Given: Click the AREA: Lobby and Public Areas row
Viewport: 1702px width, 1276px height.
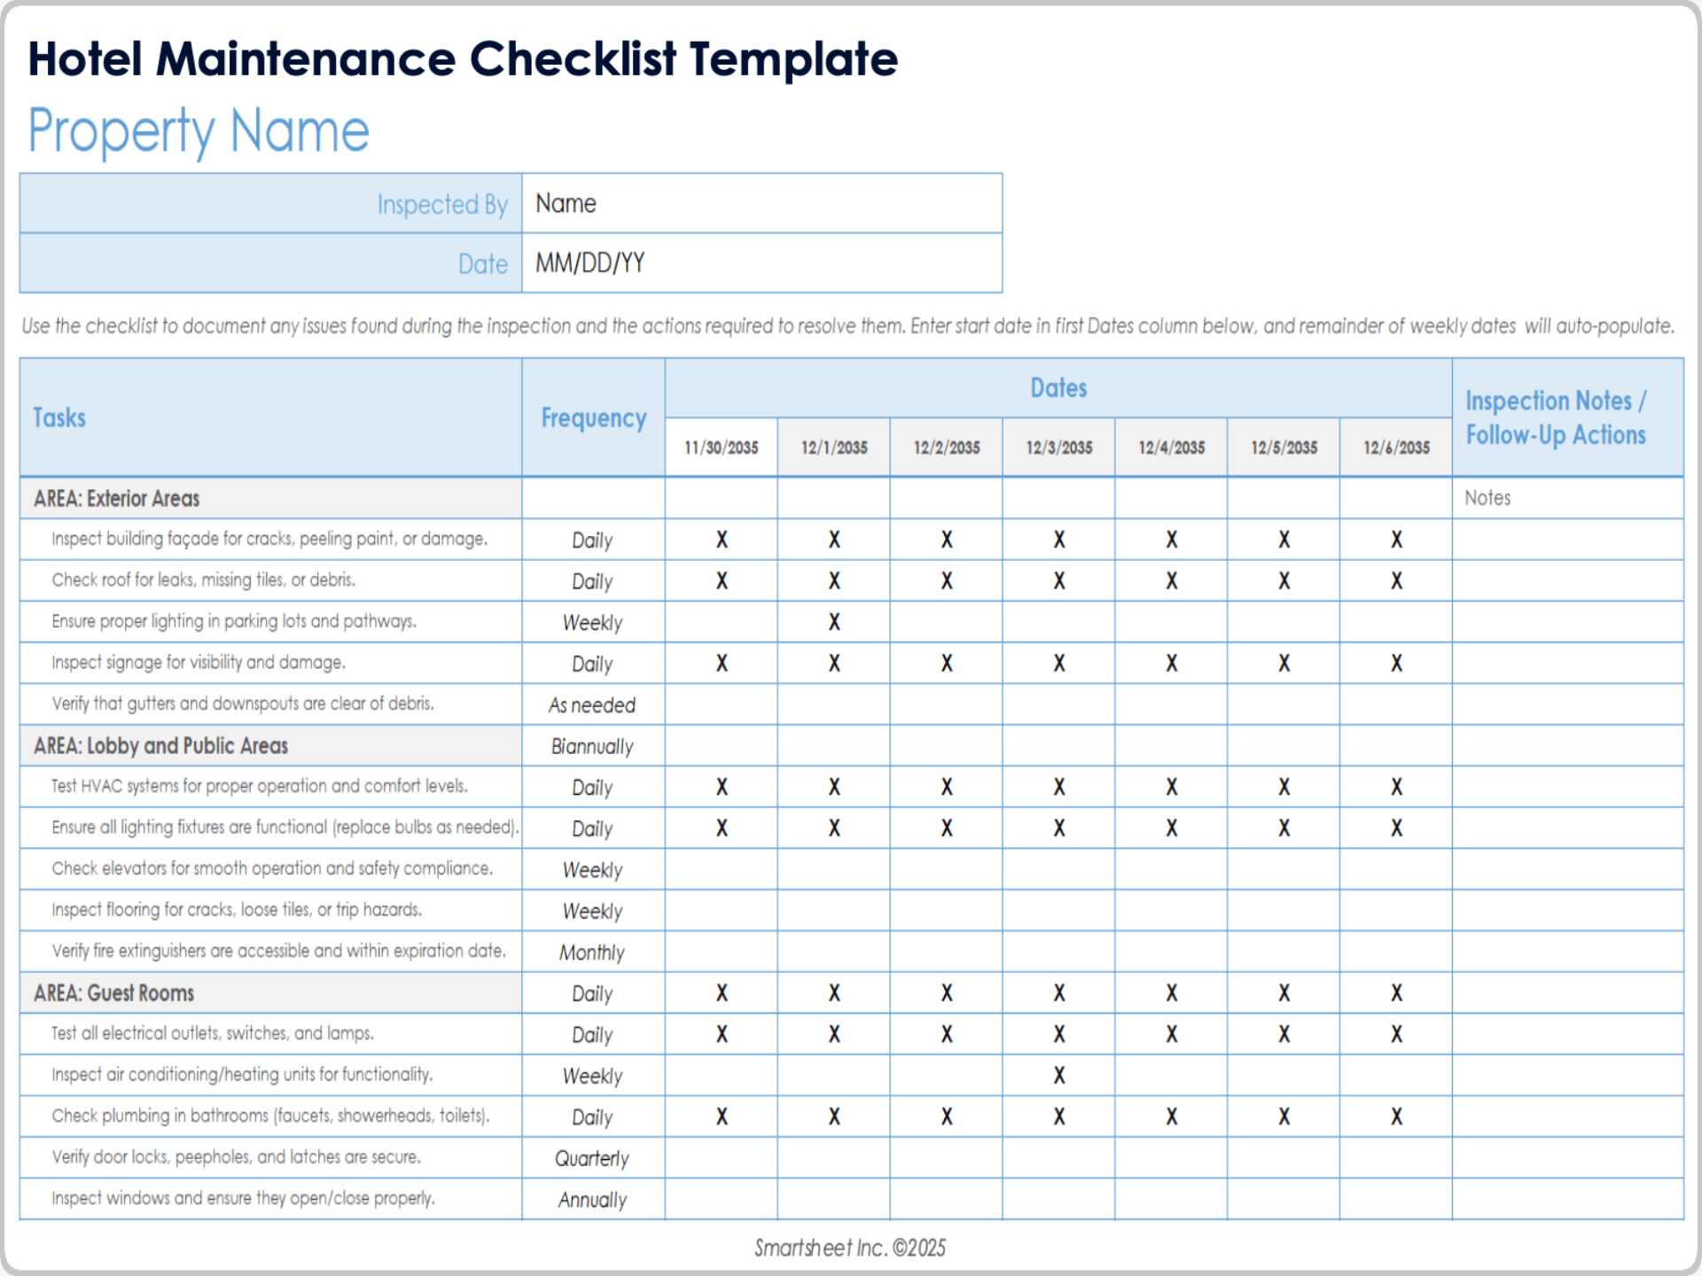Looking at the screenshot, I should 269,746.
